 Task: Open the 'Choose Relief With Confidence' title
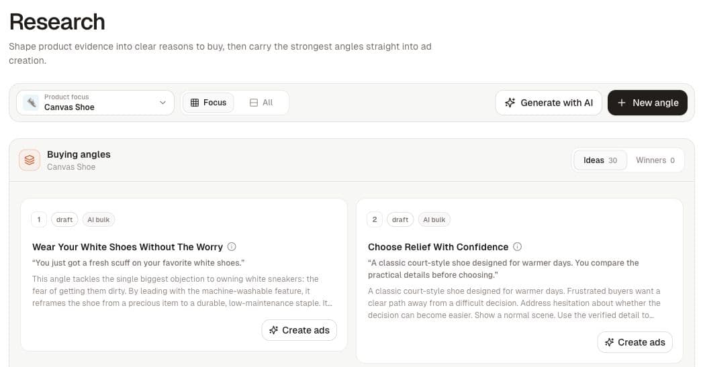[x=438, y=247]
